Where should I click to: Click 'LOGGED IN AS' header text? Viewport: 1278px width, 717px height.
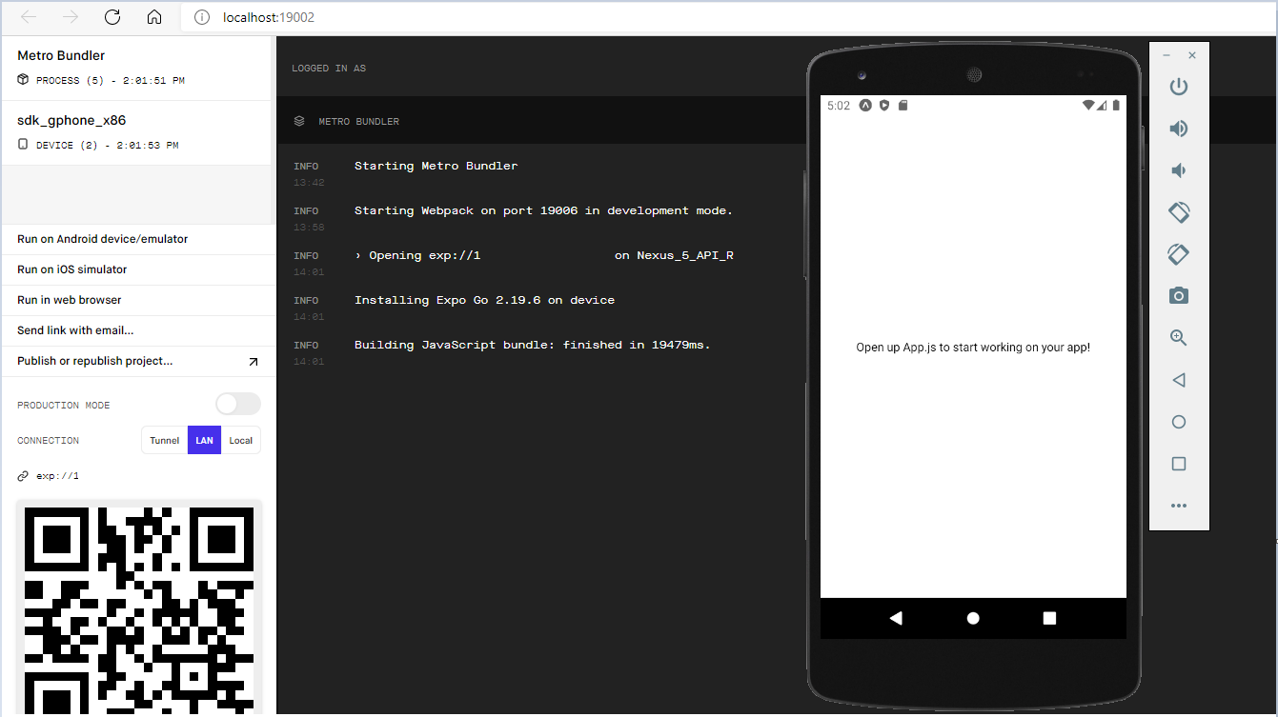pyautogui.click(x=329, y=69)
